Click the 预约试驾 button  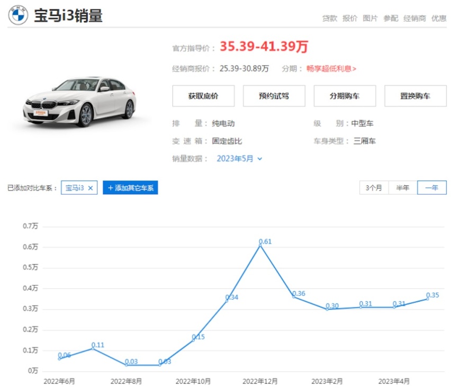point(274,96)
